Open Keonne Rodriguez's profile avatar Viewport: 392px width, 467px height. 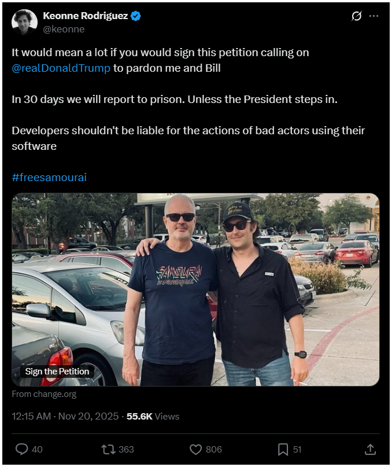[25, 23]
